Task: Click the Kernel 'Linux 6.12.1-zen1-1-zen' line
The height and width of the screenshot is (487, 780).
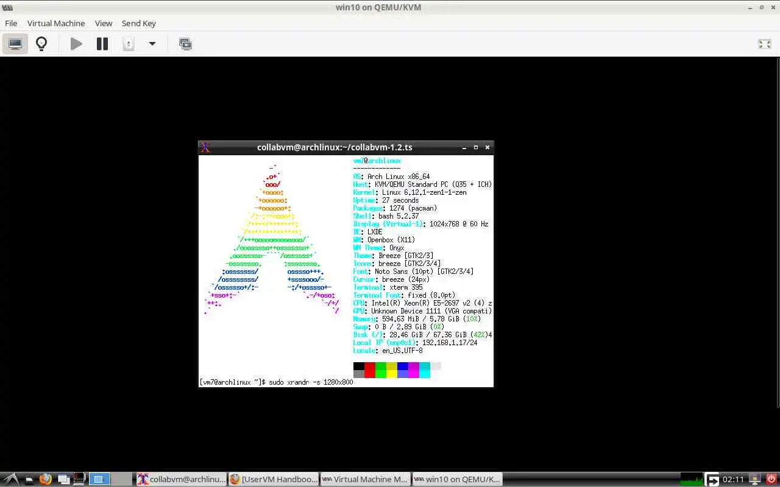Action: (409, 192)
